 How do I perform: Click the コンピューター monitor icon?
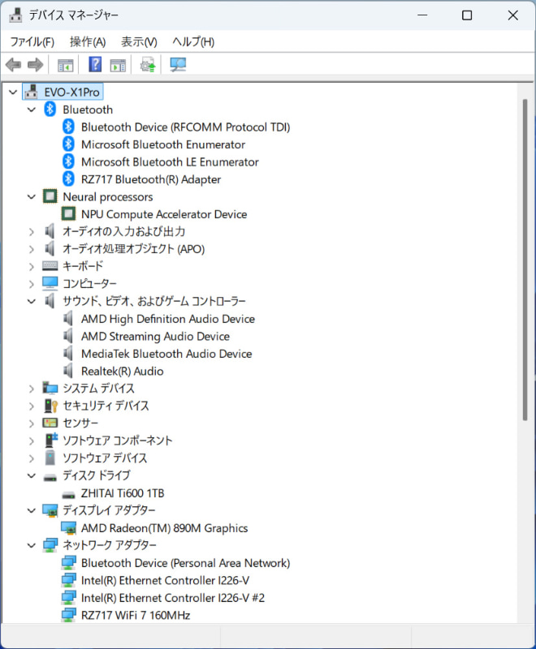(x=50, y=283)
